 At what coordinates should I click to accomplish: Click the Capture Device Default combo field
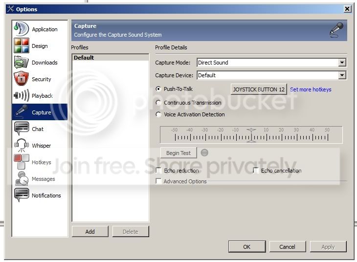click(x=271, y=75)
